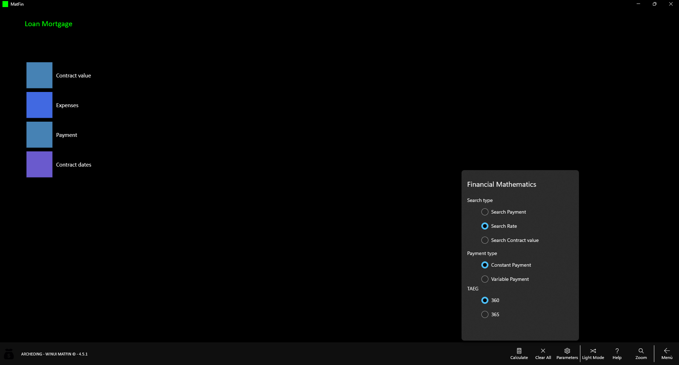Click the Financial Mathematics title
Screen dimensions: 679x365
[x=501, y=184]
